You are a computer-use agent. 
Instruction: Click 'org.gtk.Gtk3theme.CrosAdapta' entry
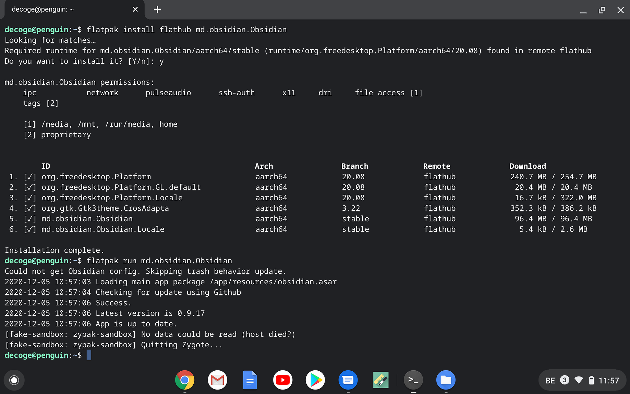(105, 208)
